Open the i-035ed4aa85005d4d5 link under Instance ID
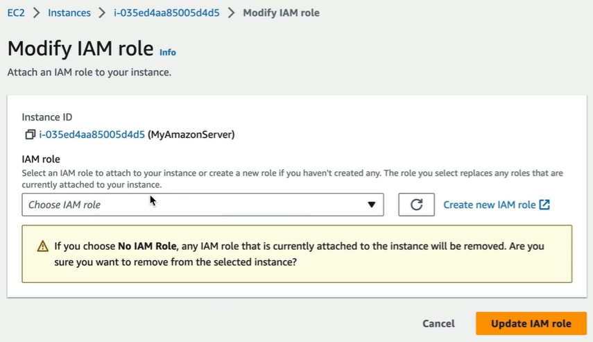 point(92,135)
